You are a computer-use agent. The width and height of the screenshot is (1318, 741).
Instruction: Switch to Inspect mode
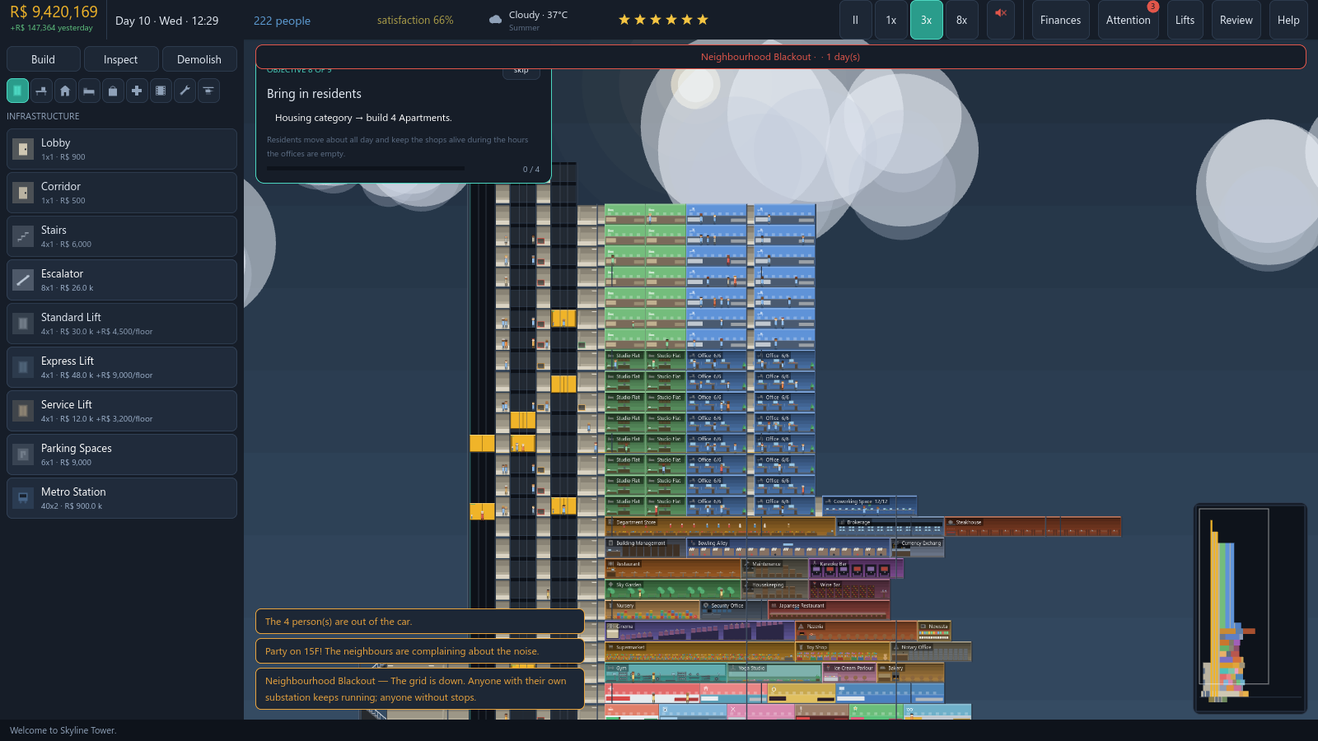(x=121, y=59)
